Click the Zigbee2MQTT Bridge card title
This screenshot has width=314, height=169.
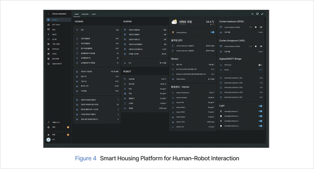click(230, 59)
